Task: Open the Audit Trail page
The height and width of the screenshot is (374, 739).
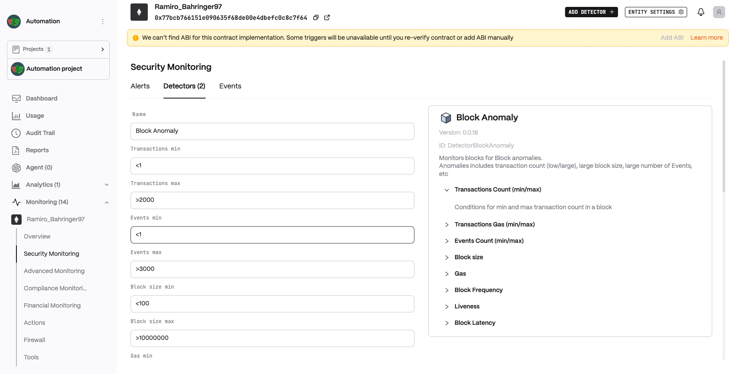Action: tap(40, 133)
